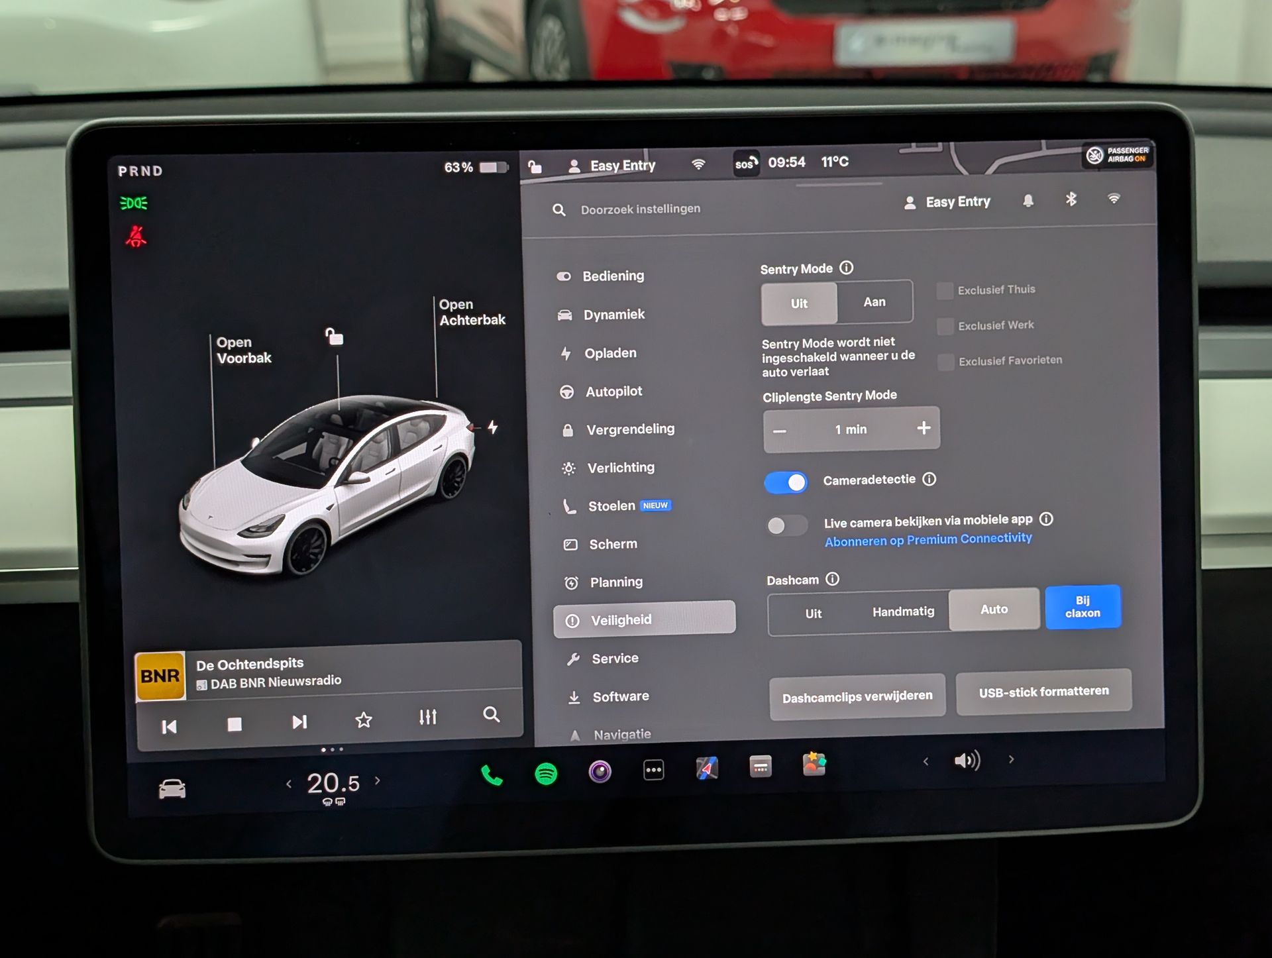Viewport: 1272px width, 958px height.
Task: Increase temperature with right chevron
Action: tap(378, 780)
